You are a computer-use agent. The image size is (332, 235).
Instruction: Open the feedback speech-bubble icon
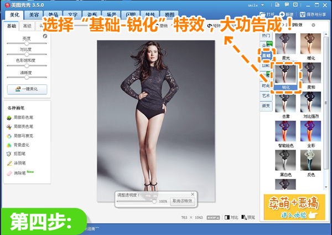pos(287,4)
